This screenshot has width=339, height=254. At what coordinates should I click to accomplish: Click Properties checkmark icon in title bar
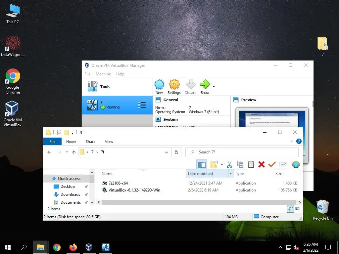pyautogui.click(x=59, y=133)
